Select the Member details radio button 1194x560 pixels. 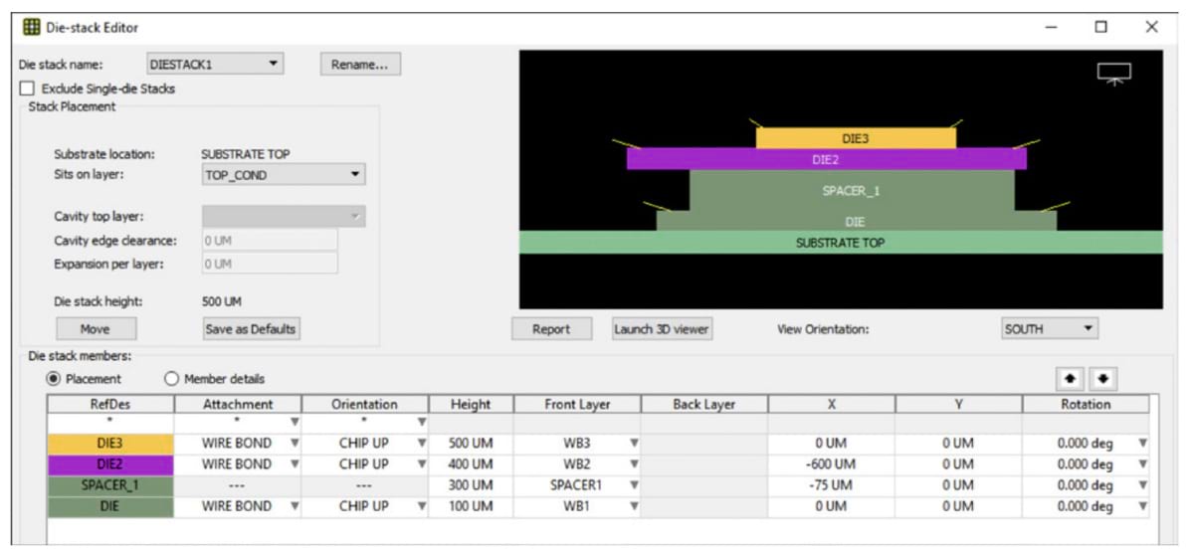(171, 379)
